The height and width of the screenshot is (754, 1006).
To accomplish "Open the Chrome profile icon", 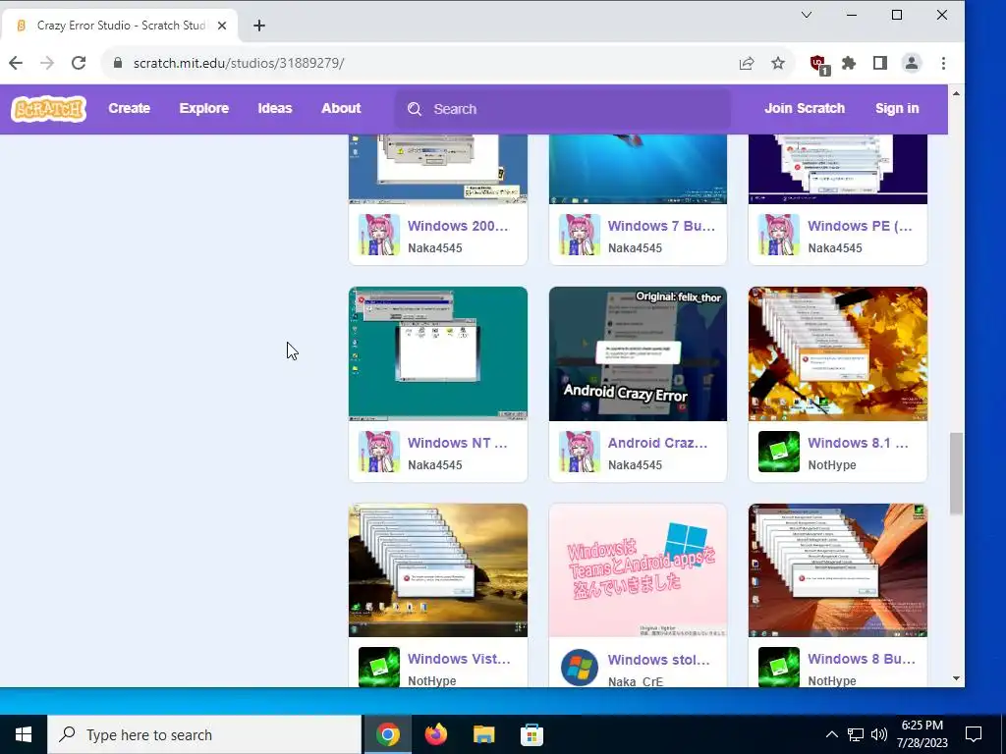I will [x=911, y=63].
